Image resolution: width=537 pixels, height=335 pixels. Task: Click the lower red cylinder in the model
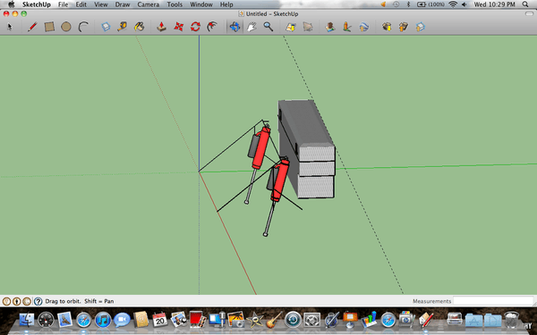click(280, 180)
